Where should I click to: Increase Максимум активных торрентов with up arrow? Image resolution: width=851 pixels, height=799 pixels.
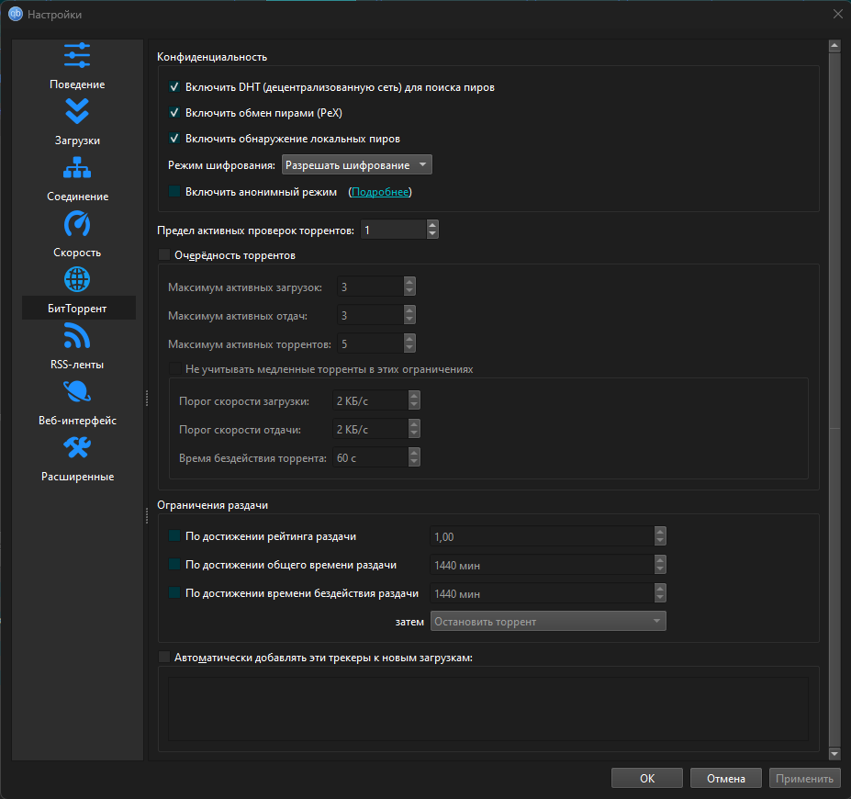click(409, 339)
